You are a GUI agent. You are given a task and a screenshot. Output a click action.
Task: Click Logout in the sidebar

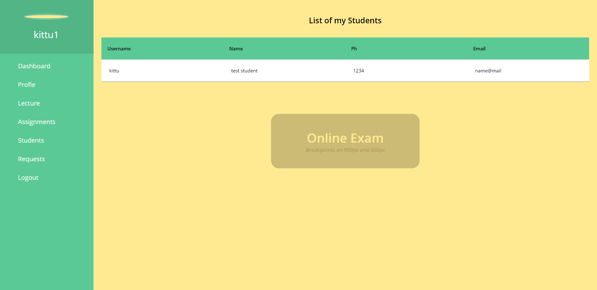[x=28, y=178]
